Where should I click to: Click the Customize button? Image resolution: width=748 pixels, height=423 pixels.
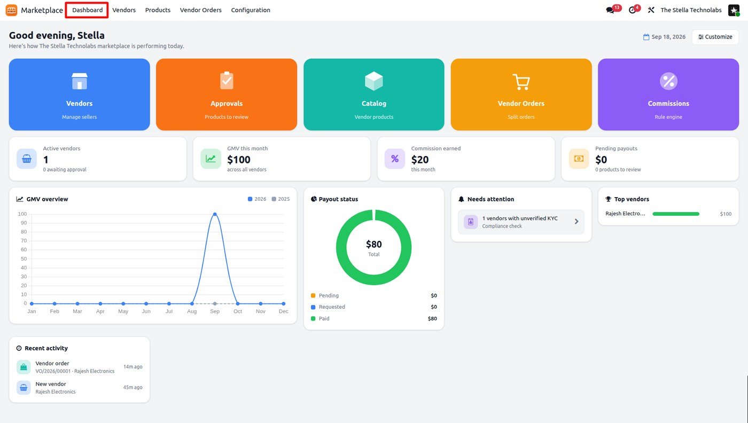pos(715,37)
